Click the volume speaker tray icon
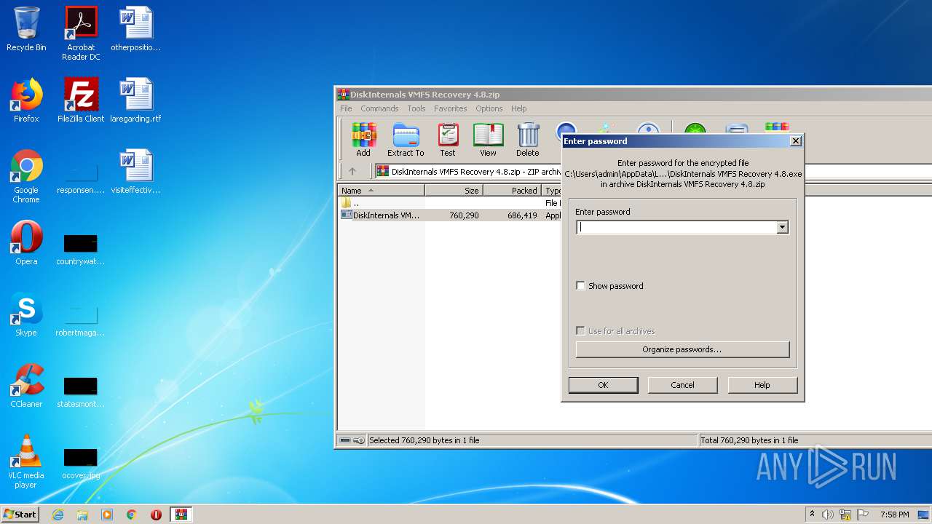 pos(828,515)
